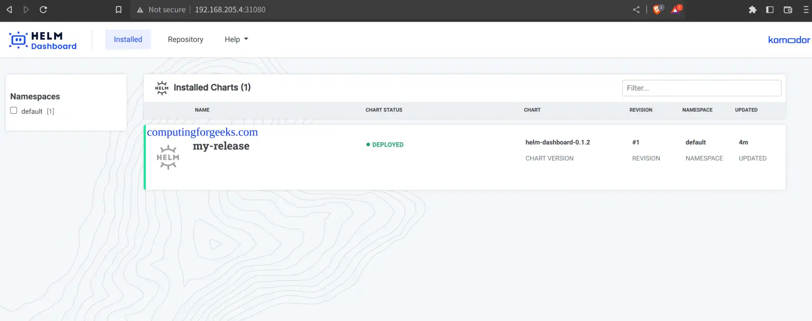Open the browser hamburger menu
Viewport: 812px width, 321px height.
point(806,9)
